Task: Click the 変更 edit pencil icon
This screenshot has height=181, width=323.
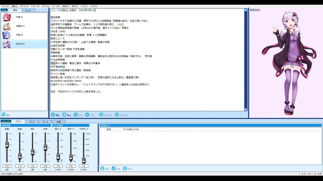Action: tap(113, 168)
